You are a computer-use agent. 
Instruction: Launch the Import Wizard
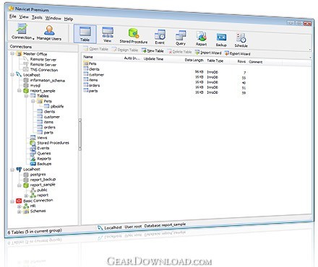pos(208,53)
